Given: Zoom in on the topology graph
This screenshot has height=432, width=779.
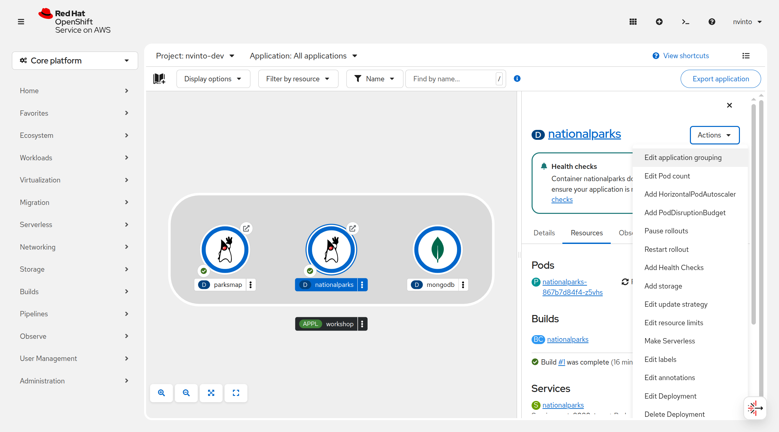Looking at the screenshot, I should pyautogui.click(x=161, y=393).
